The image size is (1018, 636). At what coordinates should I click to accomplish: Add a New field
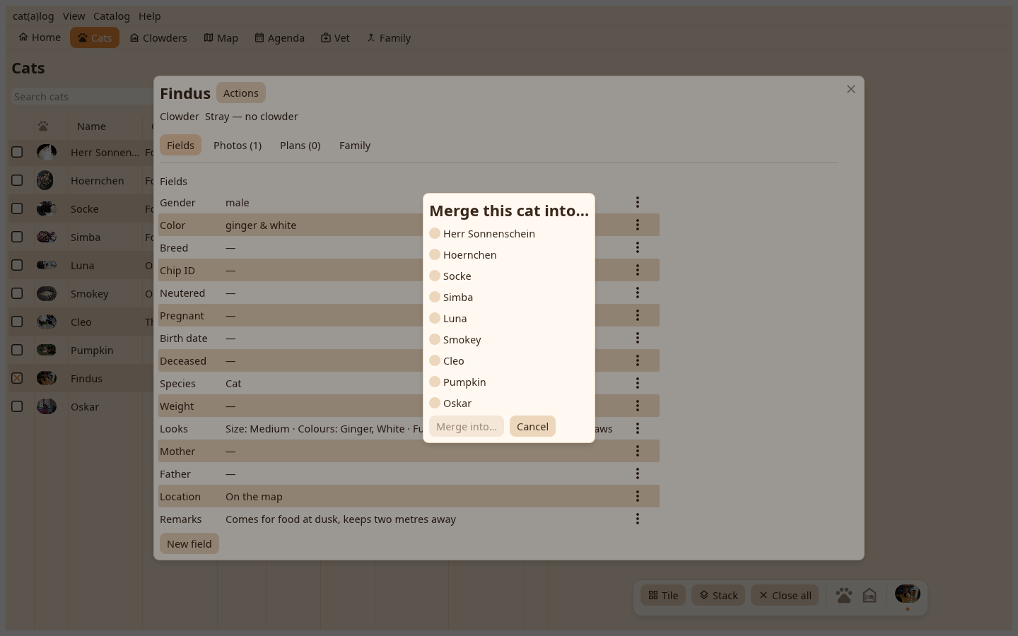point(189,543)
